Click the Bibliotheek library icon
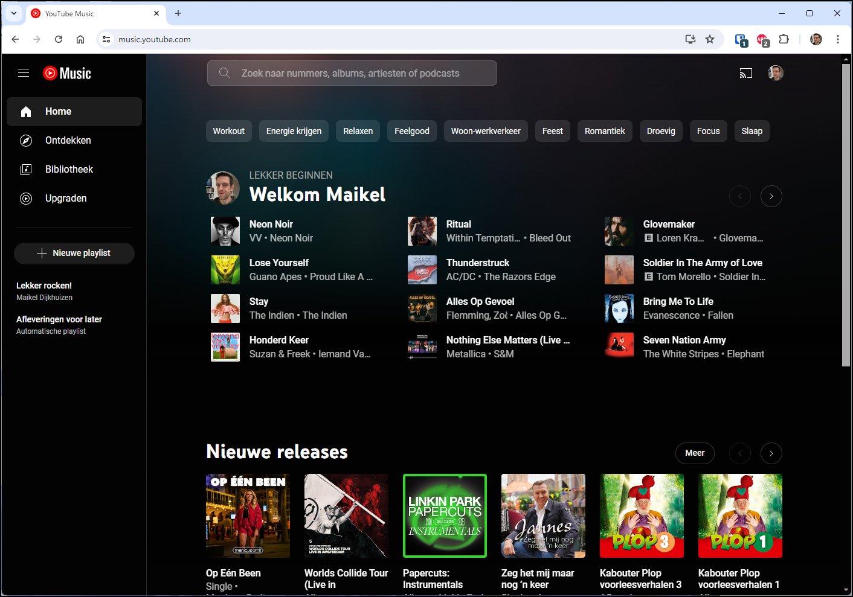Viewport: 853px width, 597px height. point(26,170)
